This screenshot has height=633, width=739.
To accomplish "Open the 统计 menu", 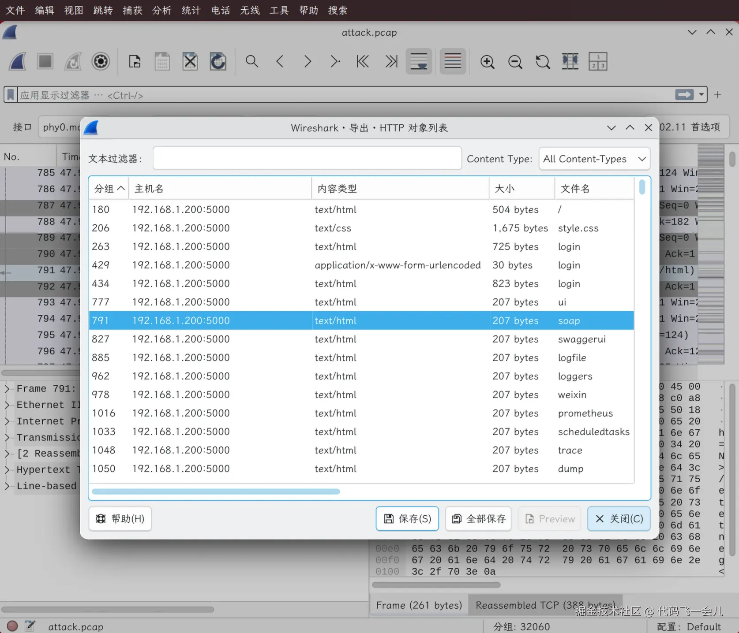I will pos(191,10).
